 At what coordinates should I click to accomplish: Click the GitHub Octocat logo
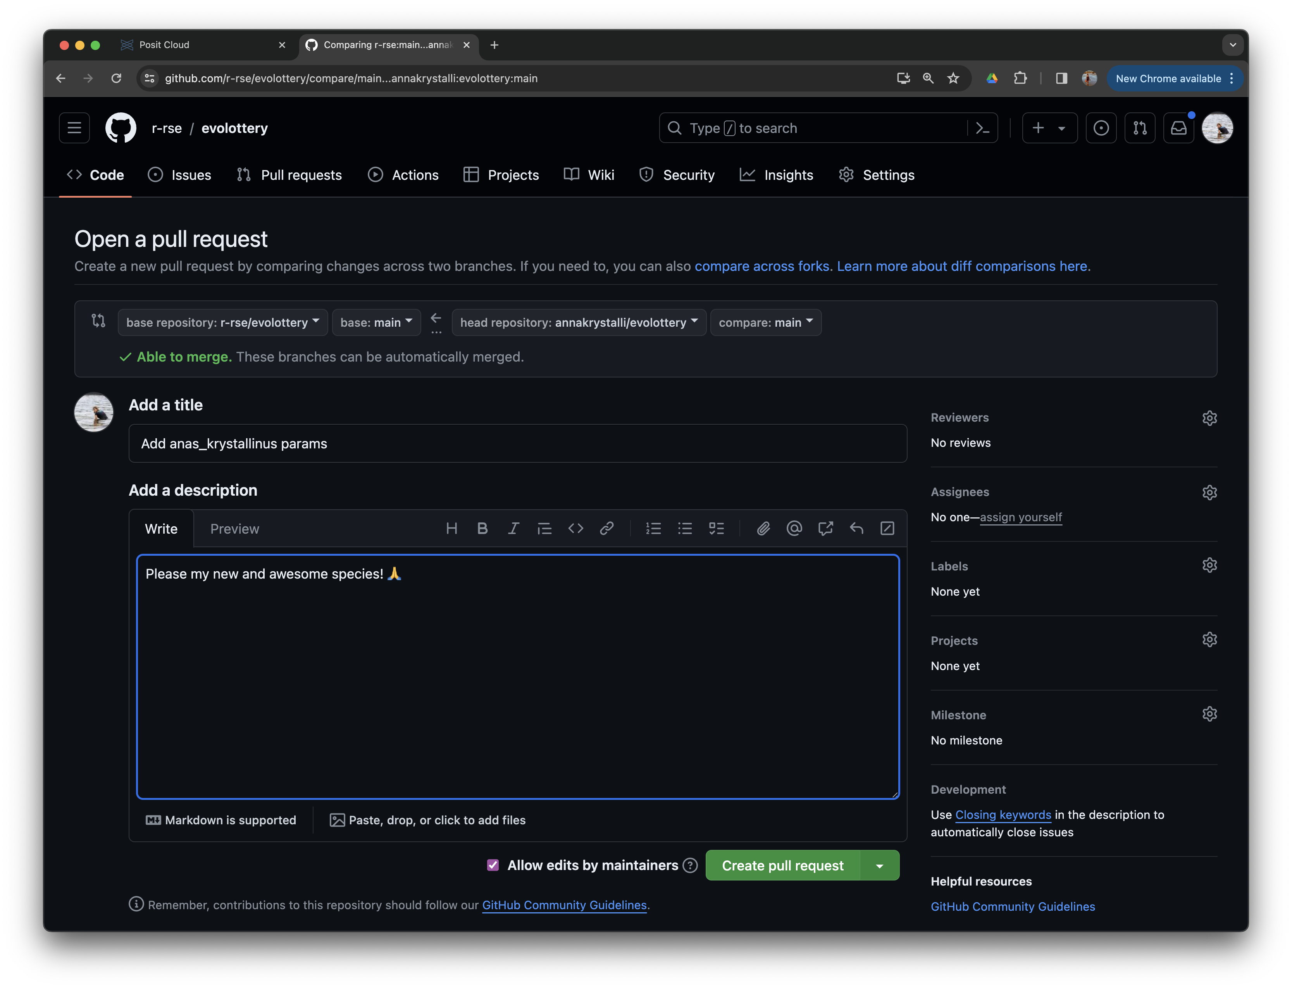pyautogui.click(x=121, y=128)
